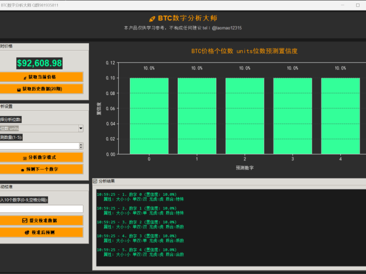Open the 位数 units dropdown arrow
Image resolution: width=366 pixels, height=274 pixels.
point(80,128)
